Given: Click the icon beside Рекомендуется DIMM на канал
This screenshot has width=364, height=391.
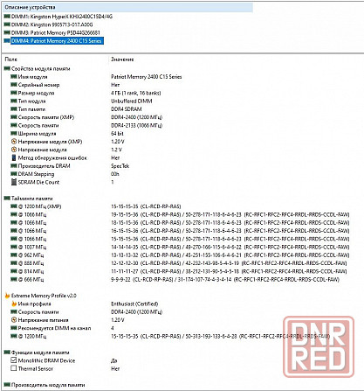Looking at the screenshot, I should 14,328.
